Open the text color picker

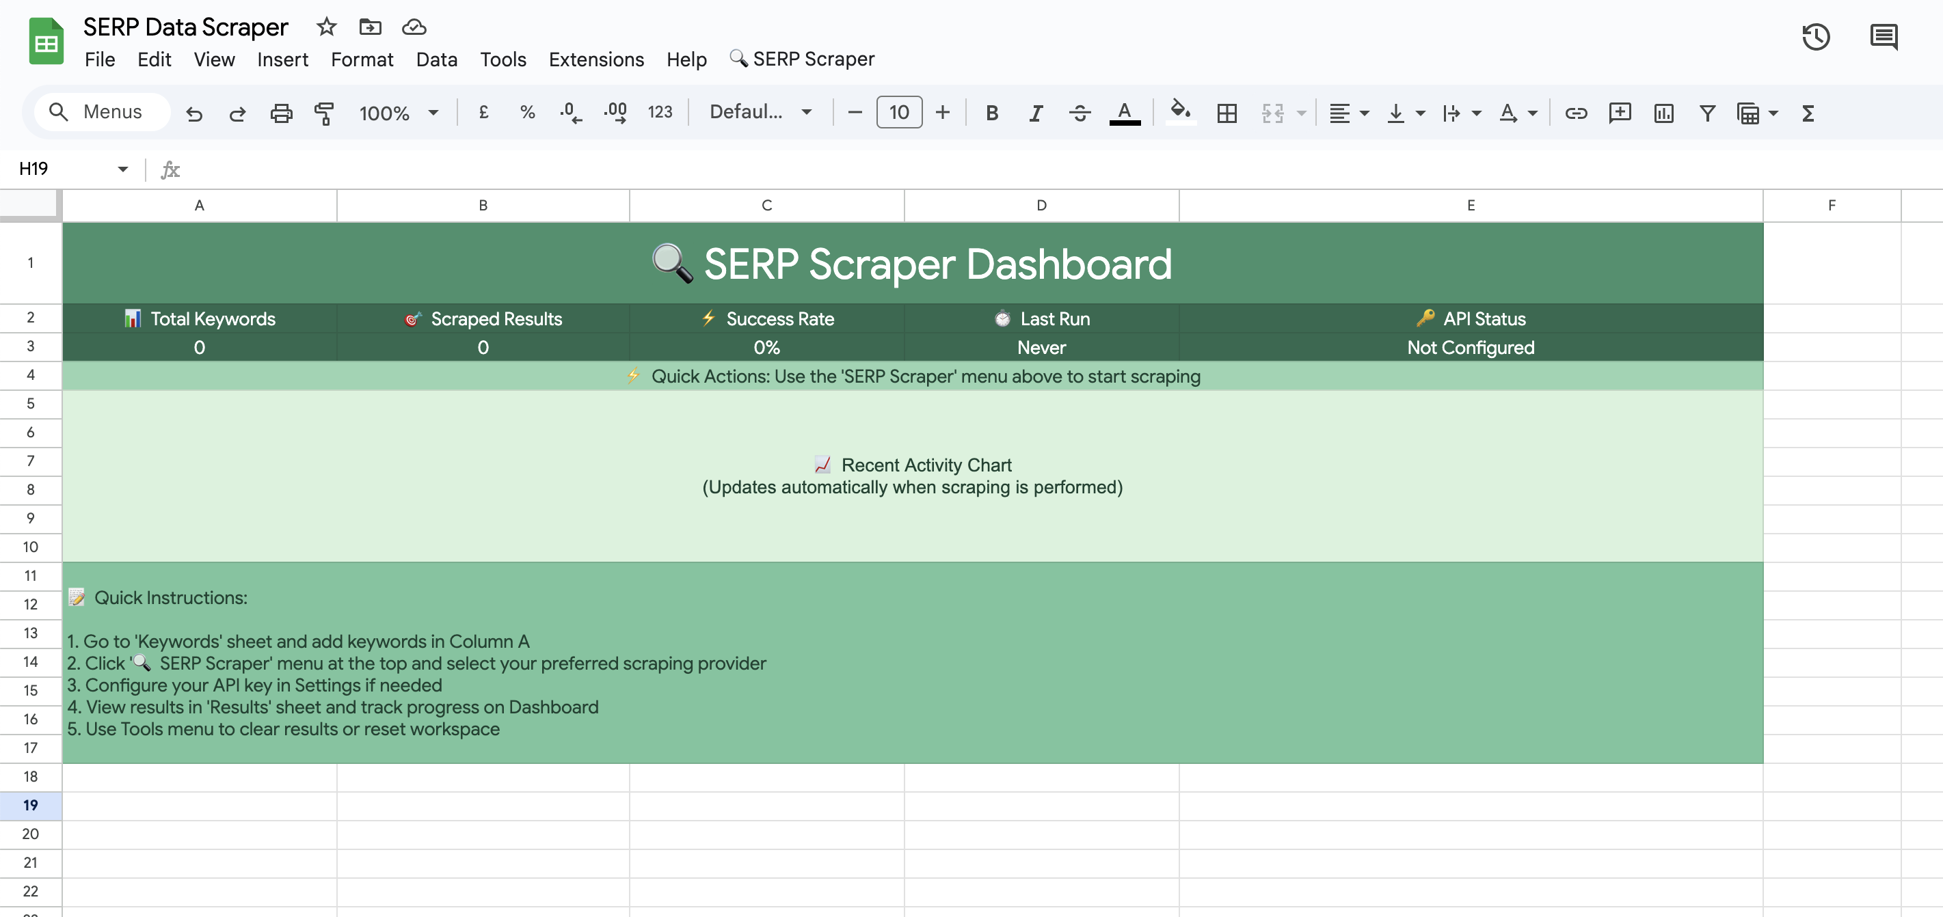point(1125,113)
